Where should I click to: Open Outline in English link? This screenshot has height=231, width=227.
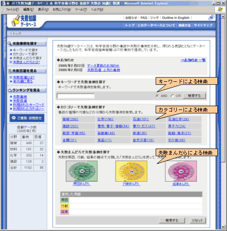click(176, 18)
